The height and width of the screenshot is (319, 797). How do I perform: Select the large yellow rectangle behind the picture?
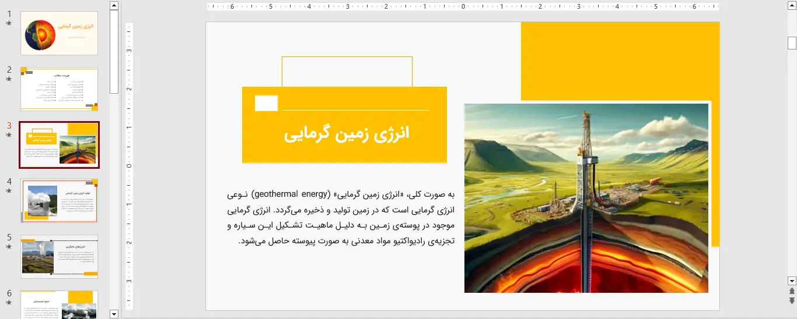(620, 61)
